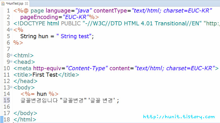Click 글꼴변경입니다 text on line 15
The width and height of the screenshot is (220, 123).
tap(39, 100)
